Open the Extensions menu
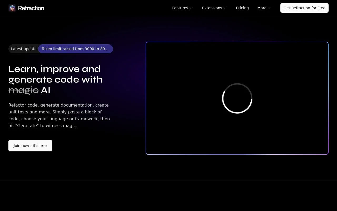The width and height of the screenshot is (337, 211). click(214, 8)
